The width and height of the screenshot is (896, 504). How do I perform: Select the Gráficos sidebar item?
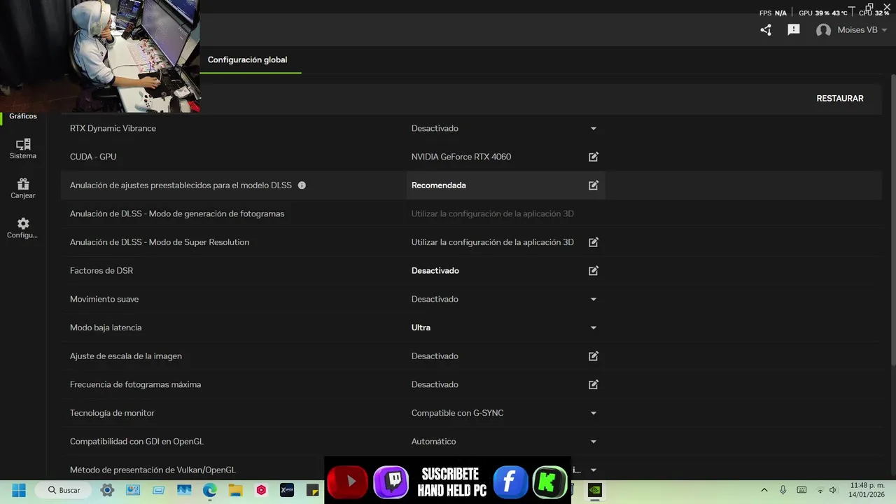pos(23,115)
